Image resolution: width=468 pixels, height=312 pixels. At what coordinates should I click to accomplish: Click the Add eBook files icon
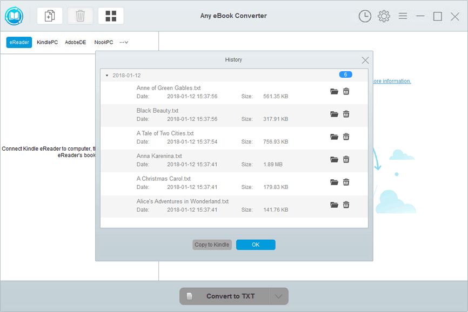coord(50,16)
